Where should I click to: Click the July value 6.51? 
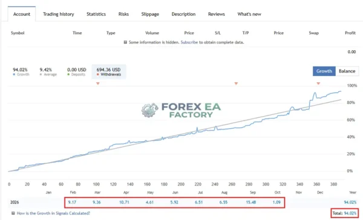coord(198,202)
